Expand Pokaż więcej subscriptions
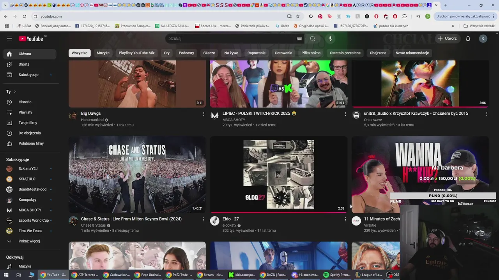The height and width of the screenshot is (280, 499). (30, 241)
